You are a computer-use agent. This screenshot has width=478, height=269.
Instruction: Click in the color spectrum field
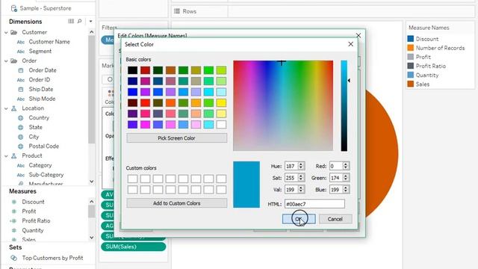283,105
